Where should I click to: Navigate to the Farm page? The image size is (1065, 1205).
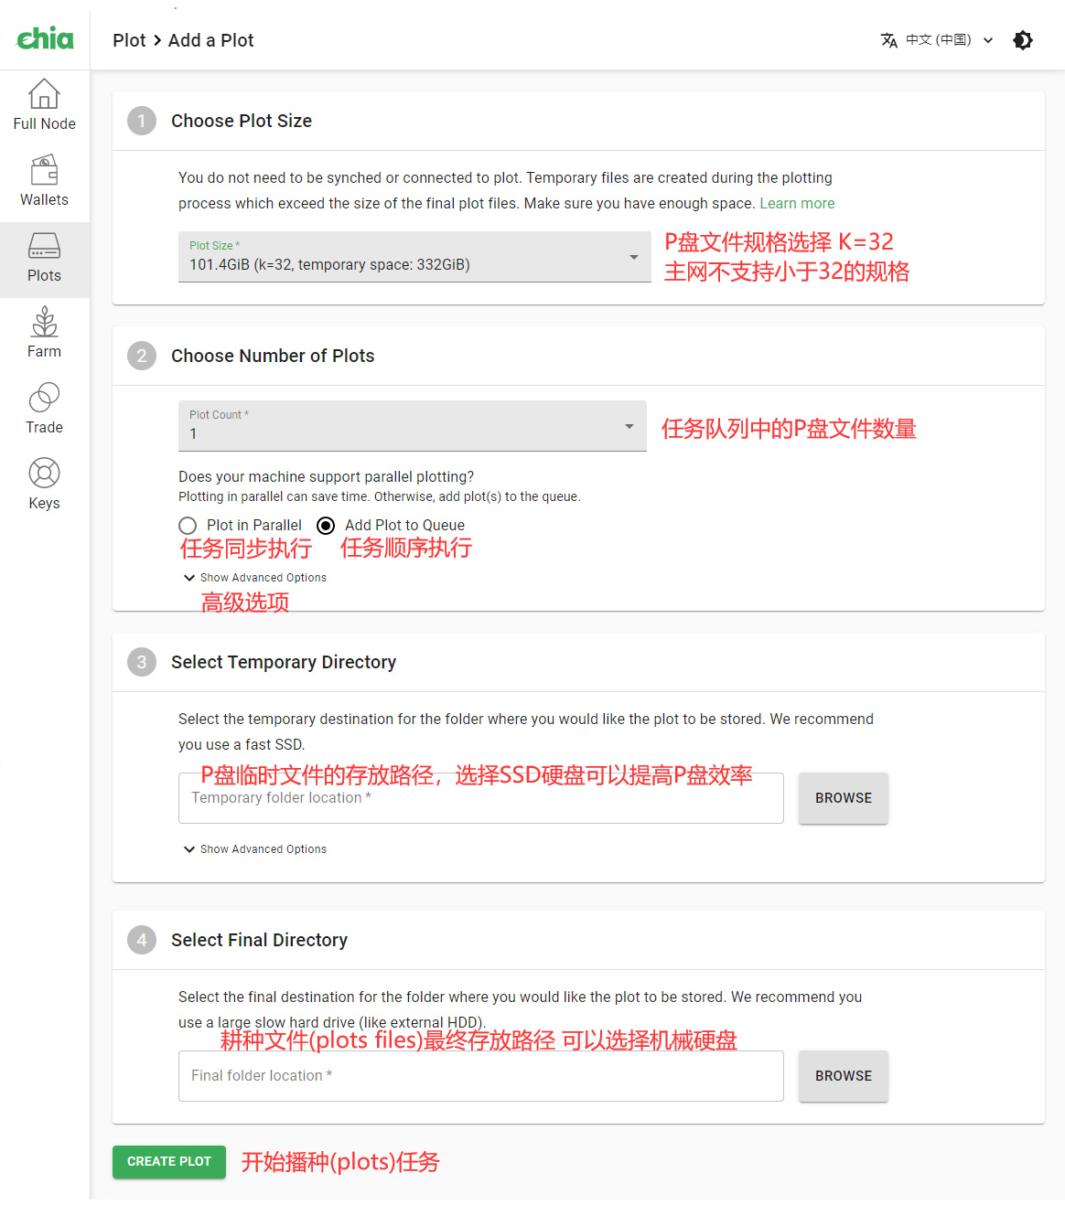click(x=44, y=334)
